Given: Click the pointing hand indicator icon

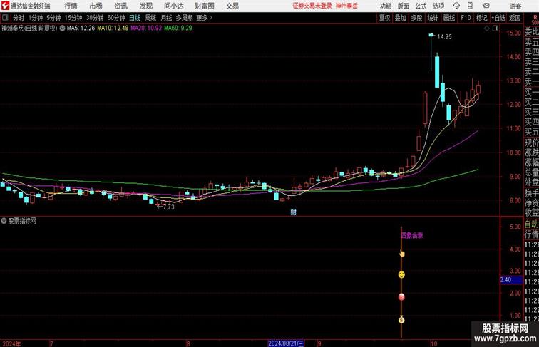Looking at the screenshot, I should coord(401,254).
